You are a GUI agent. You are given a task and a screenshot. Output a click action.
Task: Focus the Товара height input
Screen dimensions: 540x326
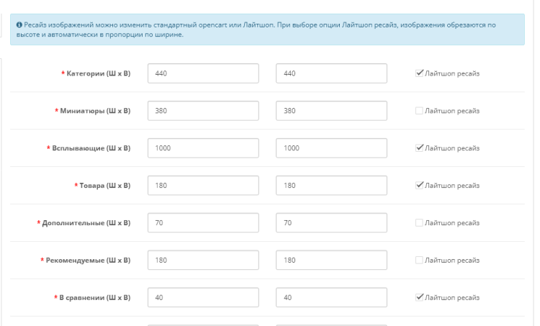[x=331, y=186]
